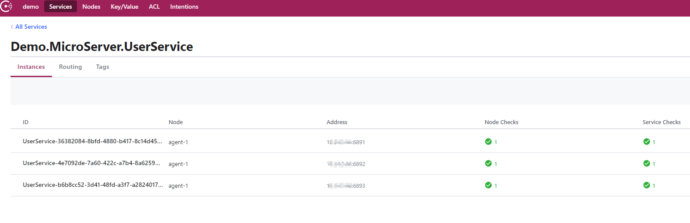Switch to the Routing tab

click(70, 67)
